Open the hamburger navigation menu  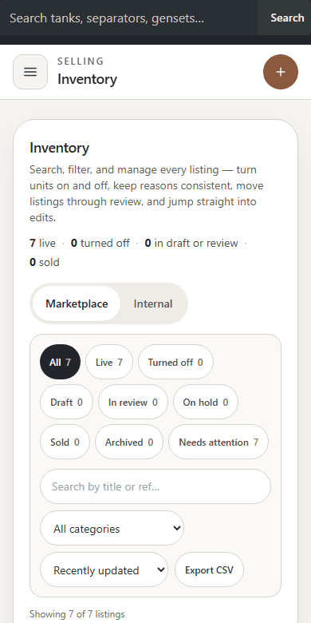[x=30, y=72]
